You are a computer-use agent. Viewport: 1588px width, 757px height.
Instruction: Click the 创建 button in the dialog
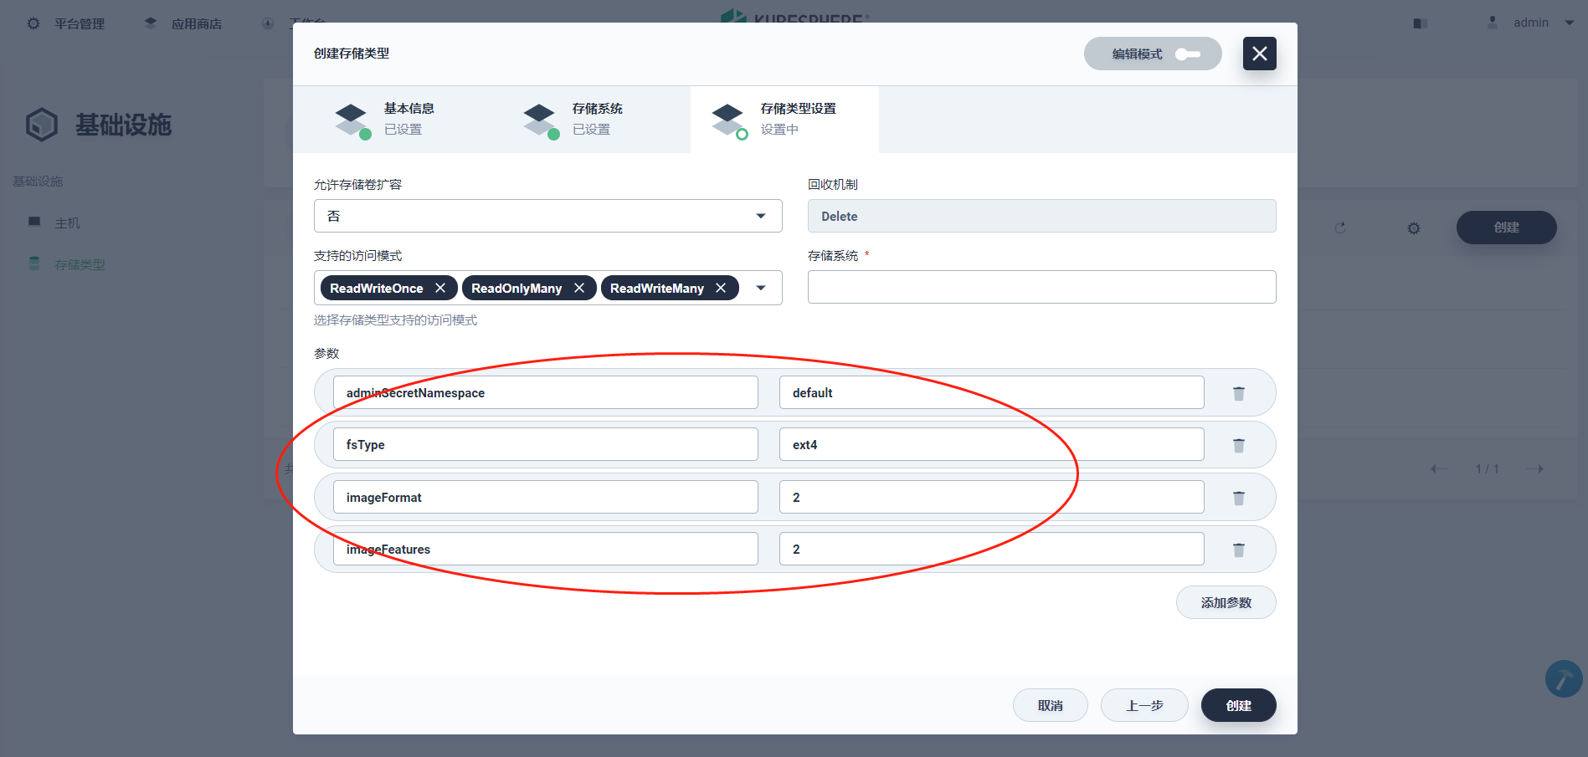coord(1238,705)
